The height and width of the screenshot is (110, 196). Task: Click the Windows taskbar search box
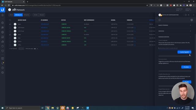pos(22,108)
